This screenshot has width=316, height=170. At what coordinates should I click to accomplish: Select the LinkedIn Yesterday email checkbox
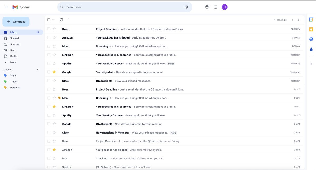tap(49, 55)
